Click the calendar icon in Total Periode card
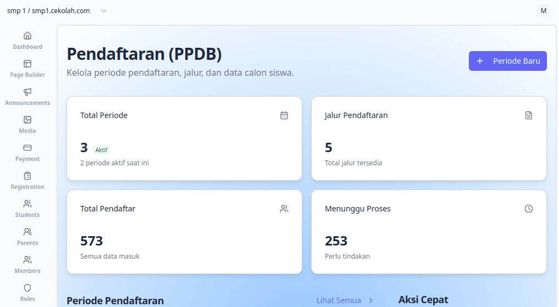Screen dimensions: 559x307 pos(284,115)
